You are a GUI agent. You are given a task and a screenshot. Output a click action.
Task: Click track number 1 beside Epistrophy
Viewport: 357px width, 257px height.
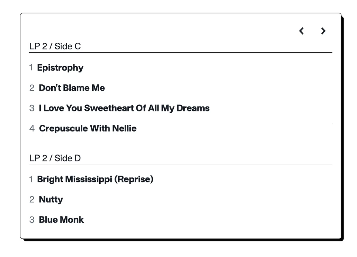tap(31, 68)
